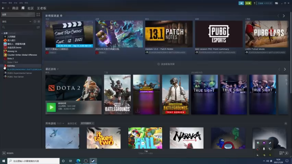Select Among Us in the game list
This screenshot has width=292, height=164.
pyautogui.click(x=12, y=51)
